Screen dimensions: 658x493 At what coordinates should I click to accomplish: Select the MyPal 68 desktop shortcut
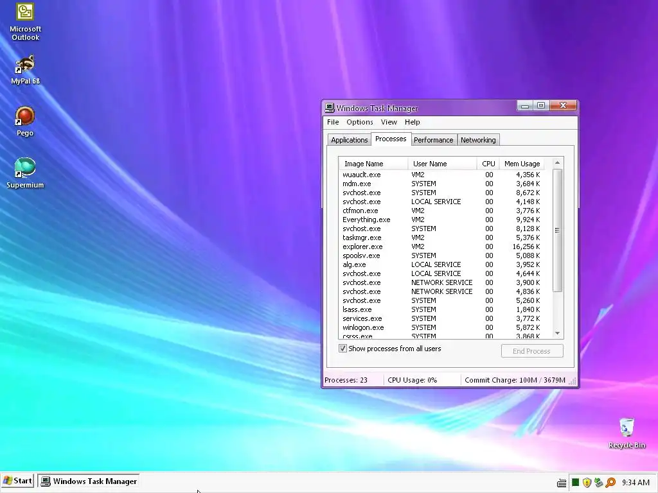[x=25, y=69]
